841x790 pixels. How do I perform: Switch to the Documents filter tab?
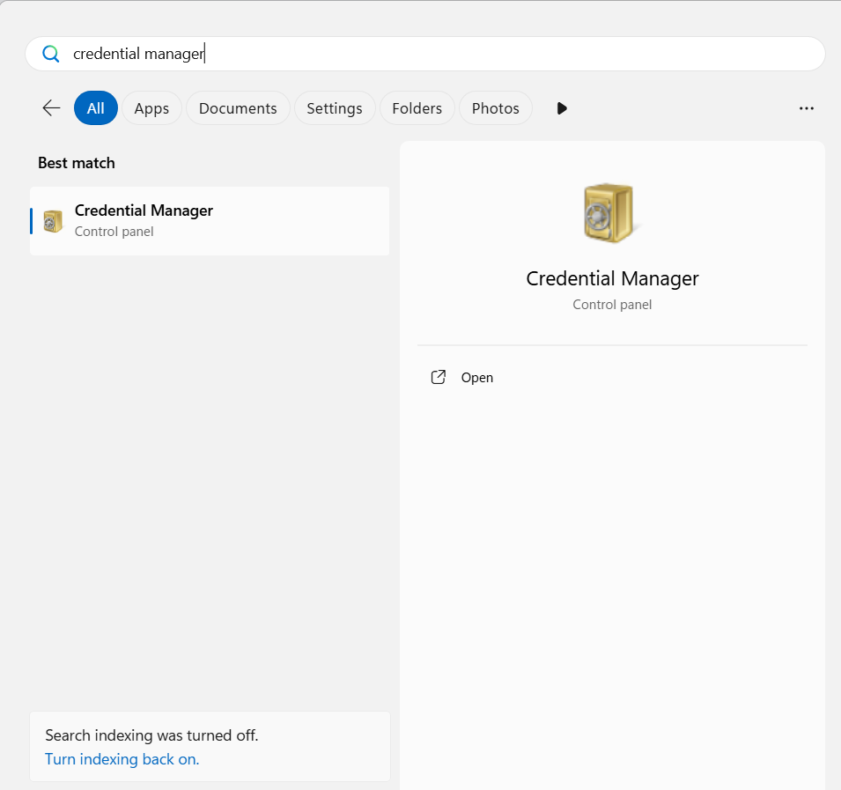coord(238,107)
